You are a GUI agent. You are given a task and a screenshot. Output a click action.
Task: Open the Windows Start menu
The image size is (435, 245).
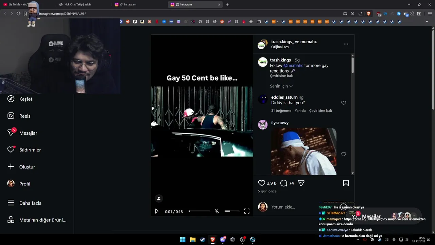click(182, 240)
